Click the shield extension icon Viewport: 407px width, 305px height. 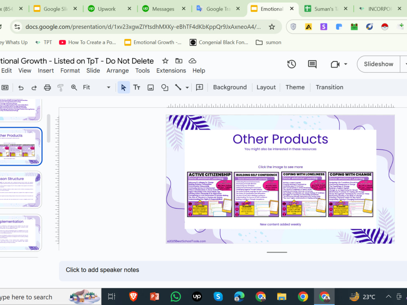[x=293, y=27]
